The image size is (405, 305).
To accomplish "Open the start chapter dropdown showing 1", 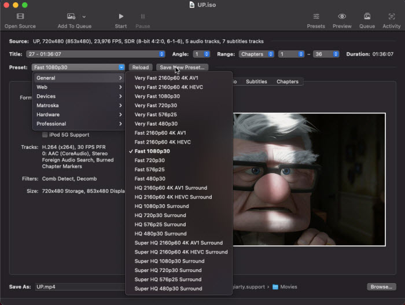I will click(x=291, y=54).
